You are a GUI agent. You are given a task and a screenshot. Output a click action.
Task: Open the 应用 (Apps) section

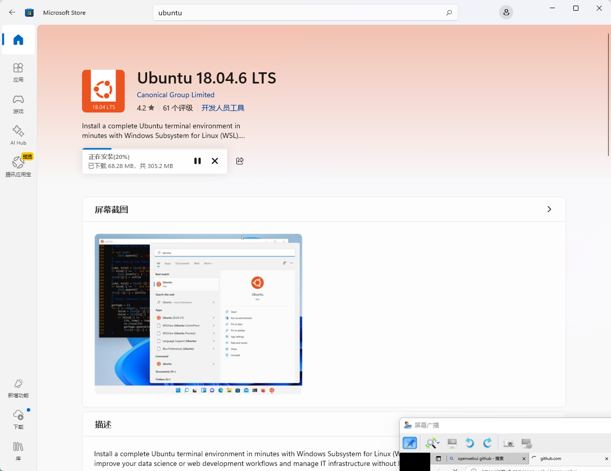pos(18,73)
